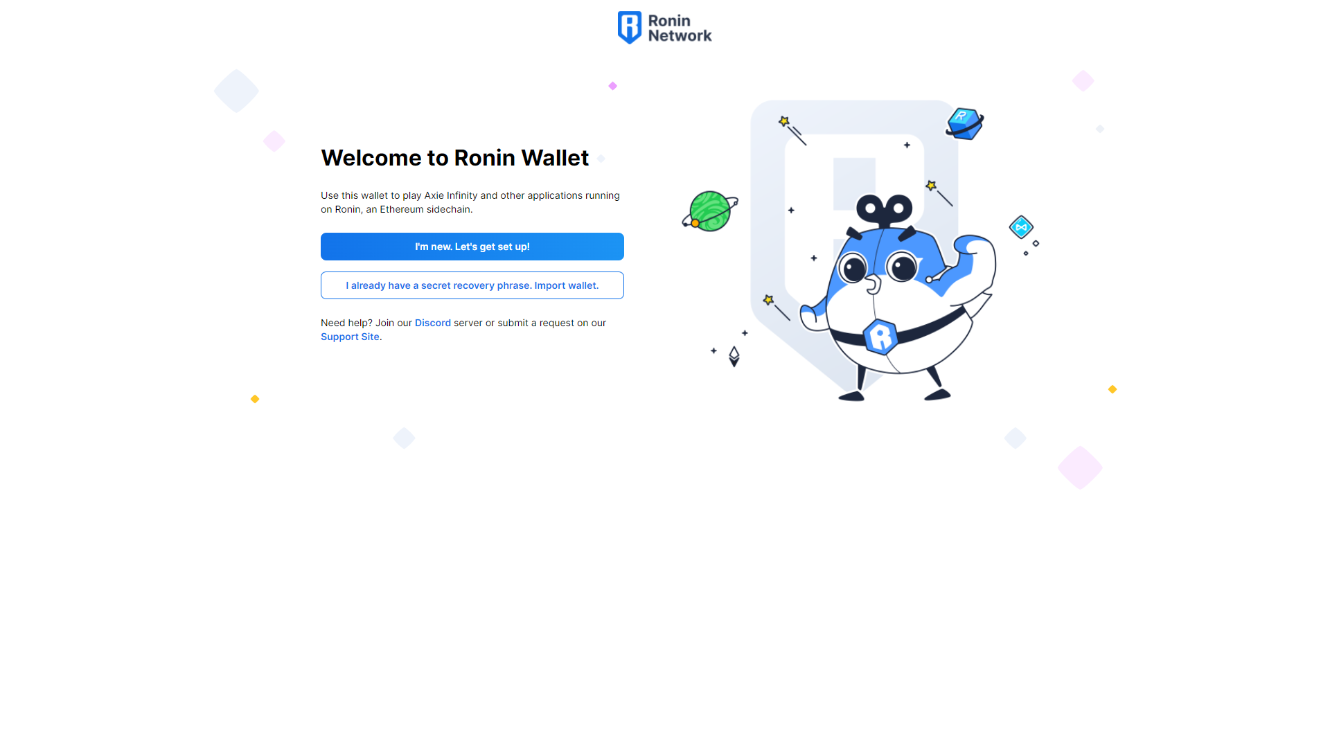Click the hexagonal R badge on mascot's belt
Screen dimensions: 1330x748
[x=880, y=337]
